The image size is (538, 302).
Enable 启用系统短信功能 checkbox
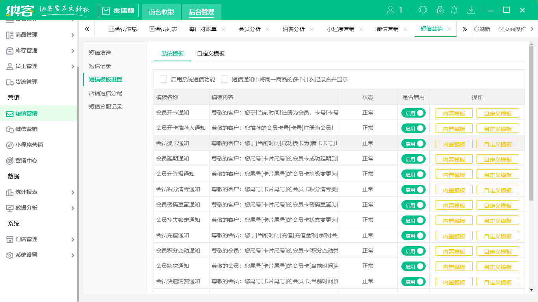(164, 79)
